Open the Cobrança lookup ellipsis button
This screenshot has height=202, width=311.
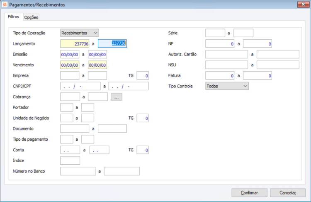tap(117, 97)
